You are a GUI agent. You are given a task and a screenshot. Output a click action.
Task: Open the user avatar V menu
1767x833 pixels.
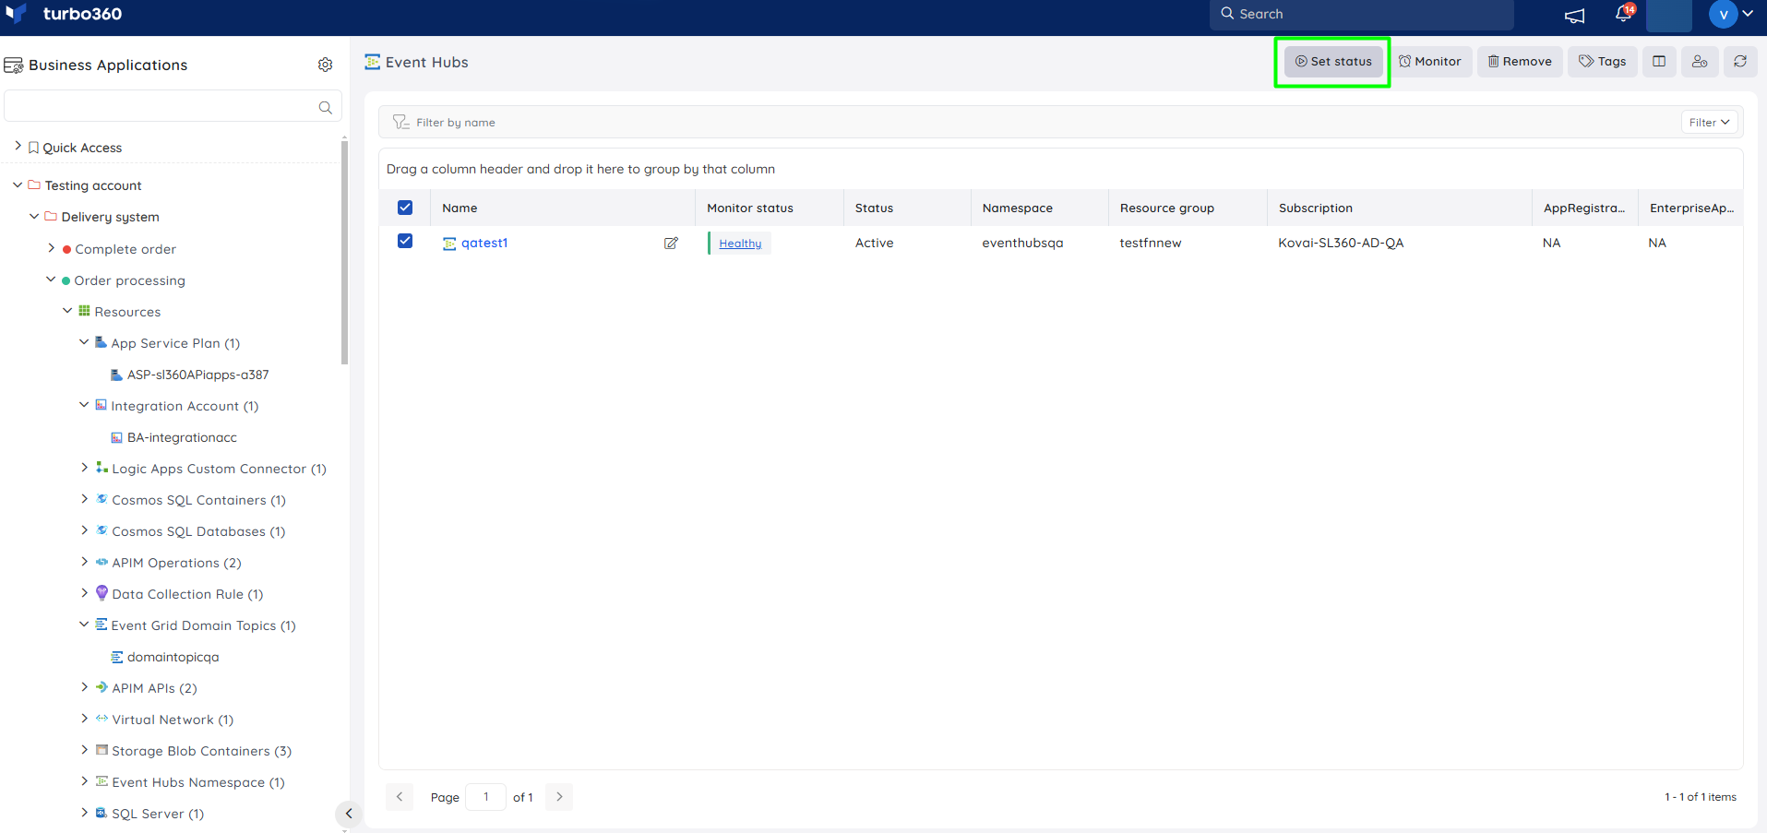1723,15
